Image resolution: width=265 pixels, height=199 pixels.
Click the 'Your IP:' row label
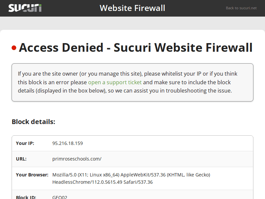pos(25,143)
